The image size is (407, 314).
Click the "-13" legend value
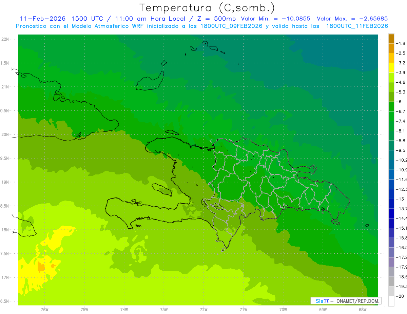(400, 199)
